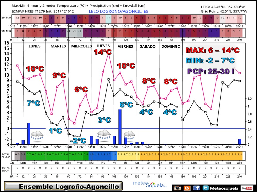Click the red MAX: 6 – 14ºC summary
This screenshot has height=192, width=257.
213,50
